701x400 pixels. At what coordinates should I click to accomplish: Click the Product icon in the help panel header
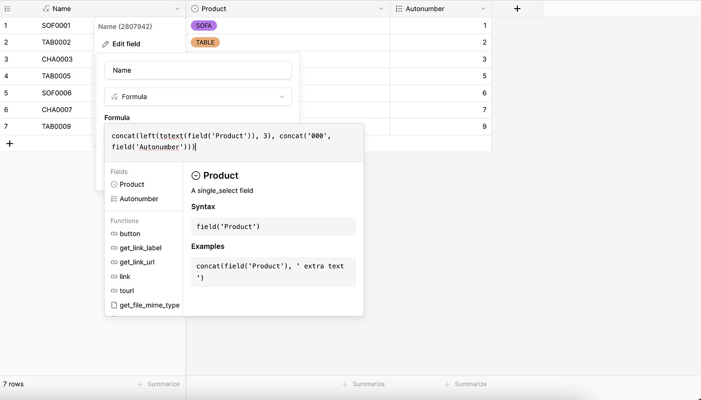(x=195, y=175)
